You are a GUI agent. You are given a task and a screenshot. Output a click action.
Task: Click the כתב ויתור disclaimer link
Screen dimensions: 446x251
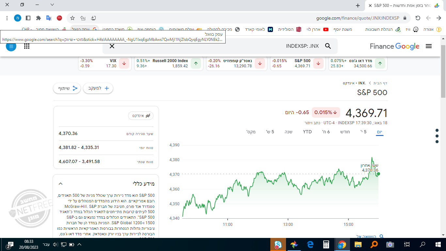[x=312, y=123]
